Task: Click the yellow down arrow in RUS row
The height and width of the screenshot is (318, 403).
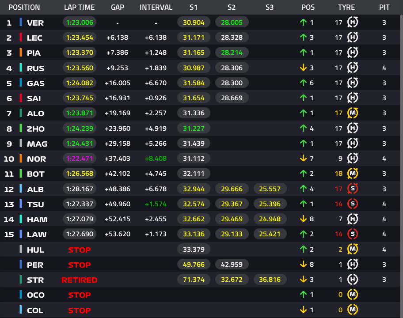Action: (303, 68)
